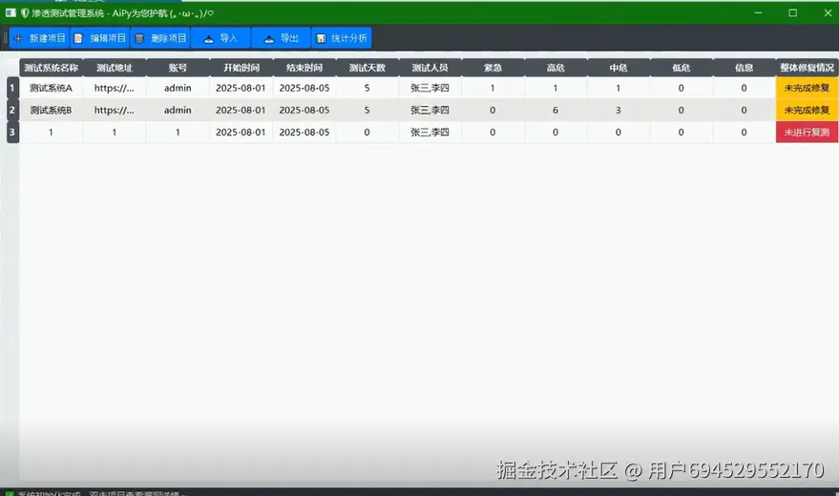Select the 测试系统B name cell
Screen dimensions: 839x496
[x=51, y=110]
